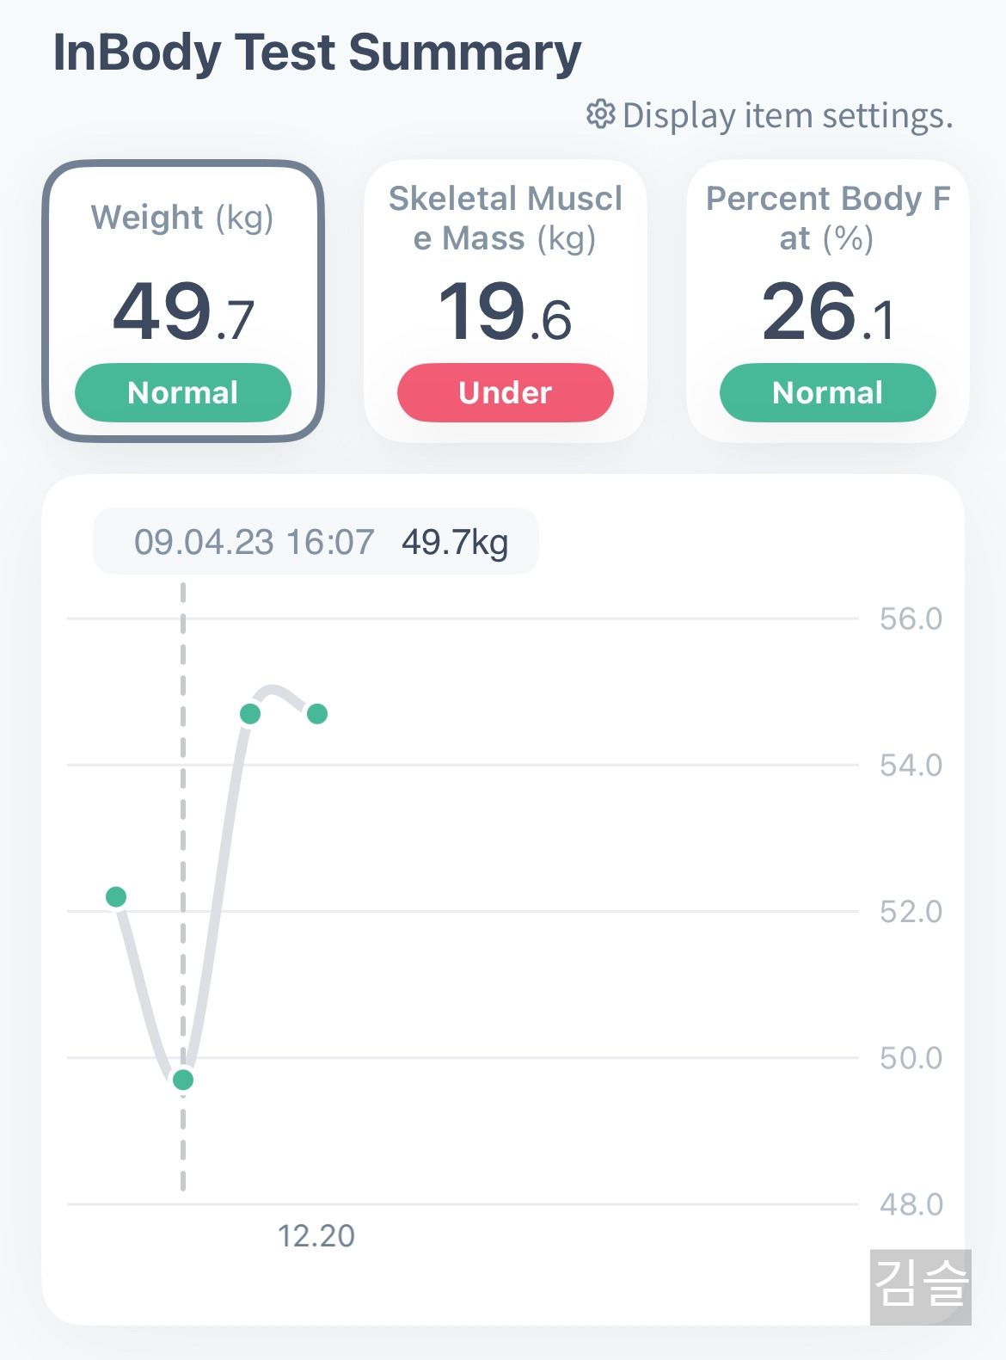Tap the 12.20 date label on axis
1006x1360 pixels.
[316, 1236]
